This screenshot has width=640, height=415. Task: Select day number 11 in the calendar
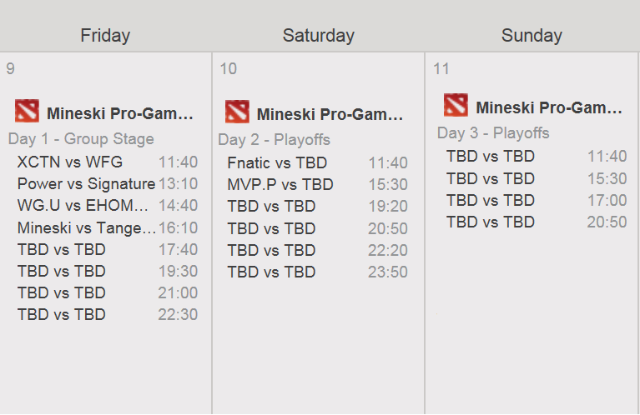coord(441,68)
